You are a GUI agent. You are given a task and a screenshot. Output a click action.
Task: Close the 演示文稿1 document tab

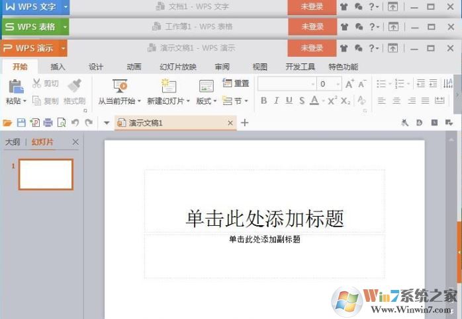click(x=230, y=123)
